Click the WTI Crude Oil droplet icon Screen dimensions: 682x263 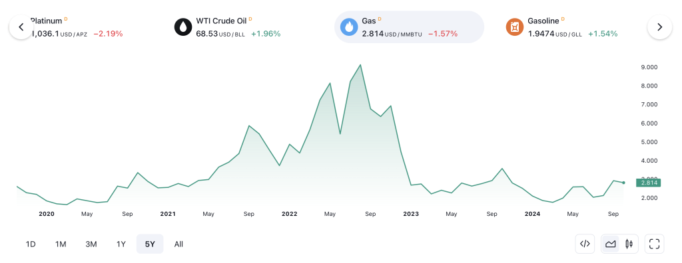183,27
